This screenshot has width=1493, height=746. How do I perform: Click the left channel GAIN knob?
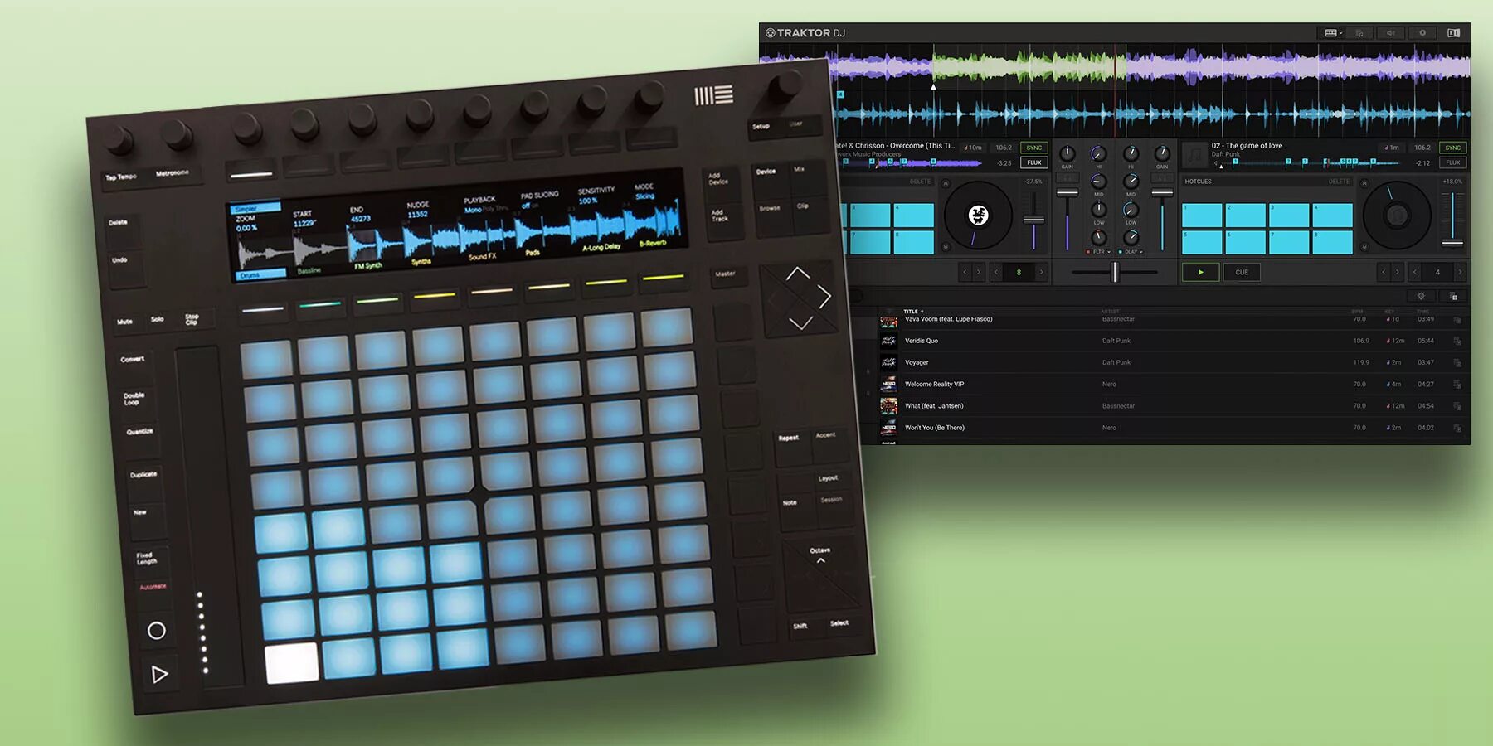(x=1067, y=153)
